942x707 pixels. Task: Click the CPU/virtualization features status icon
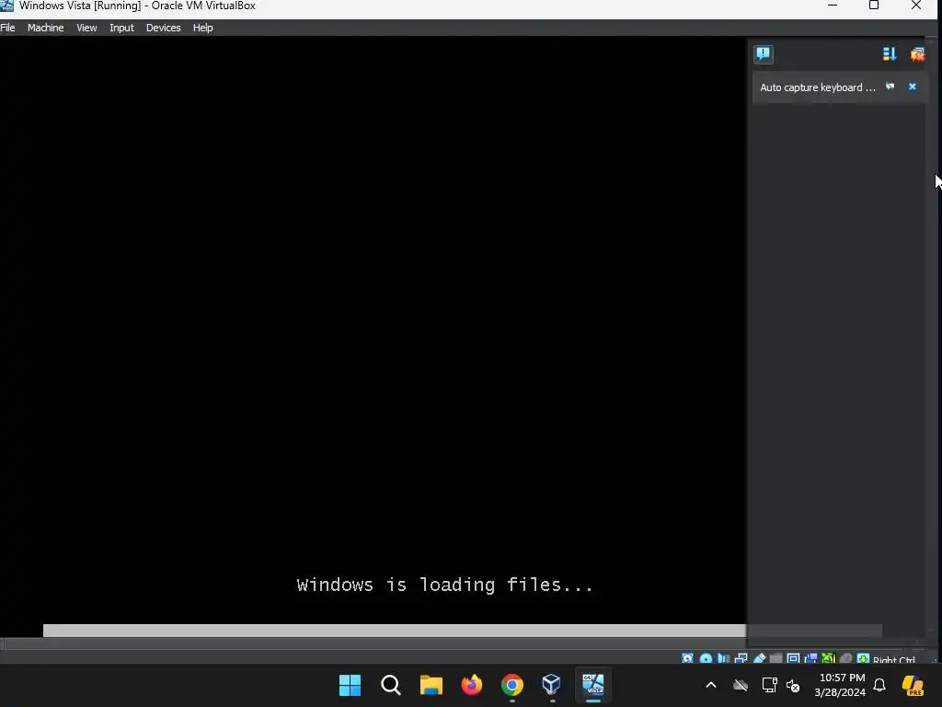(x=829, y=658)
